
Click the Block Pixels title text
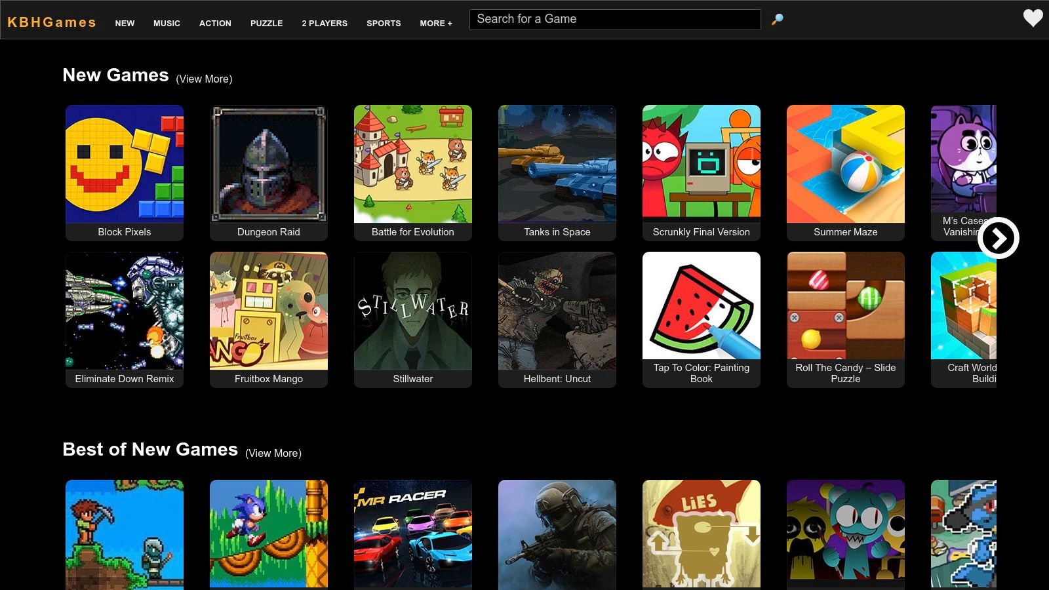click(x=125, y=232)
